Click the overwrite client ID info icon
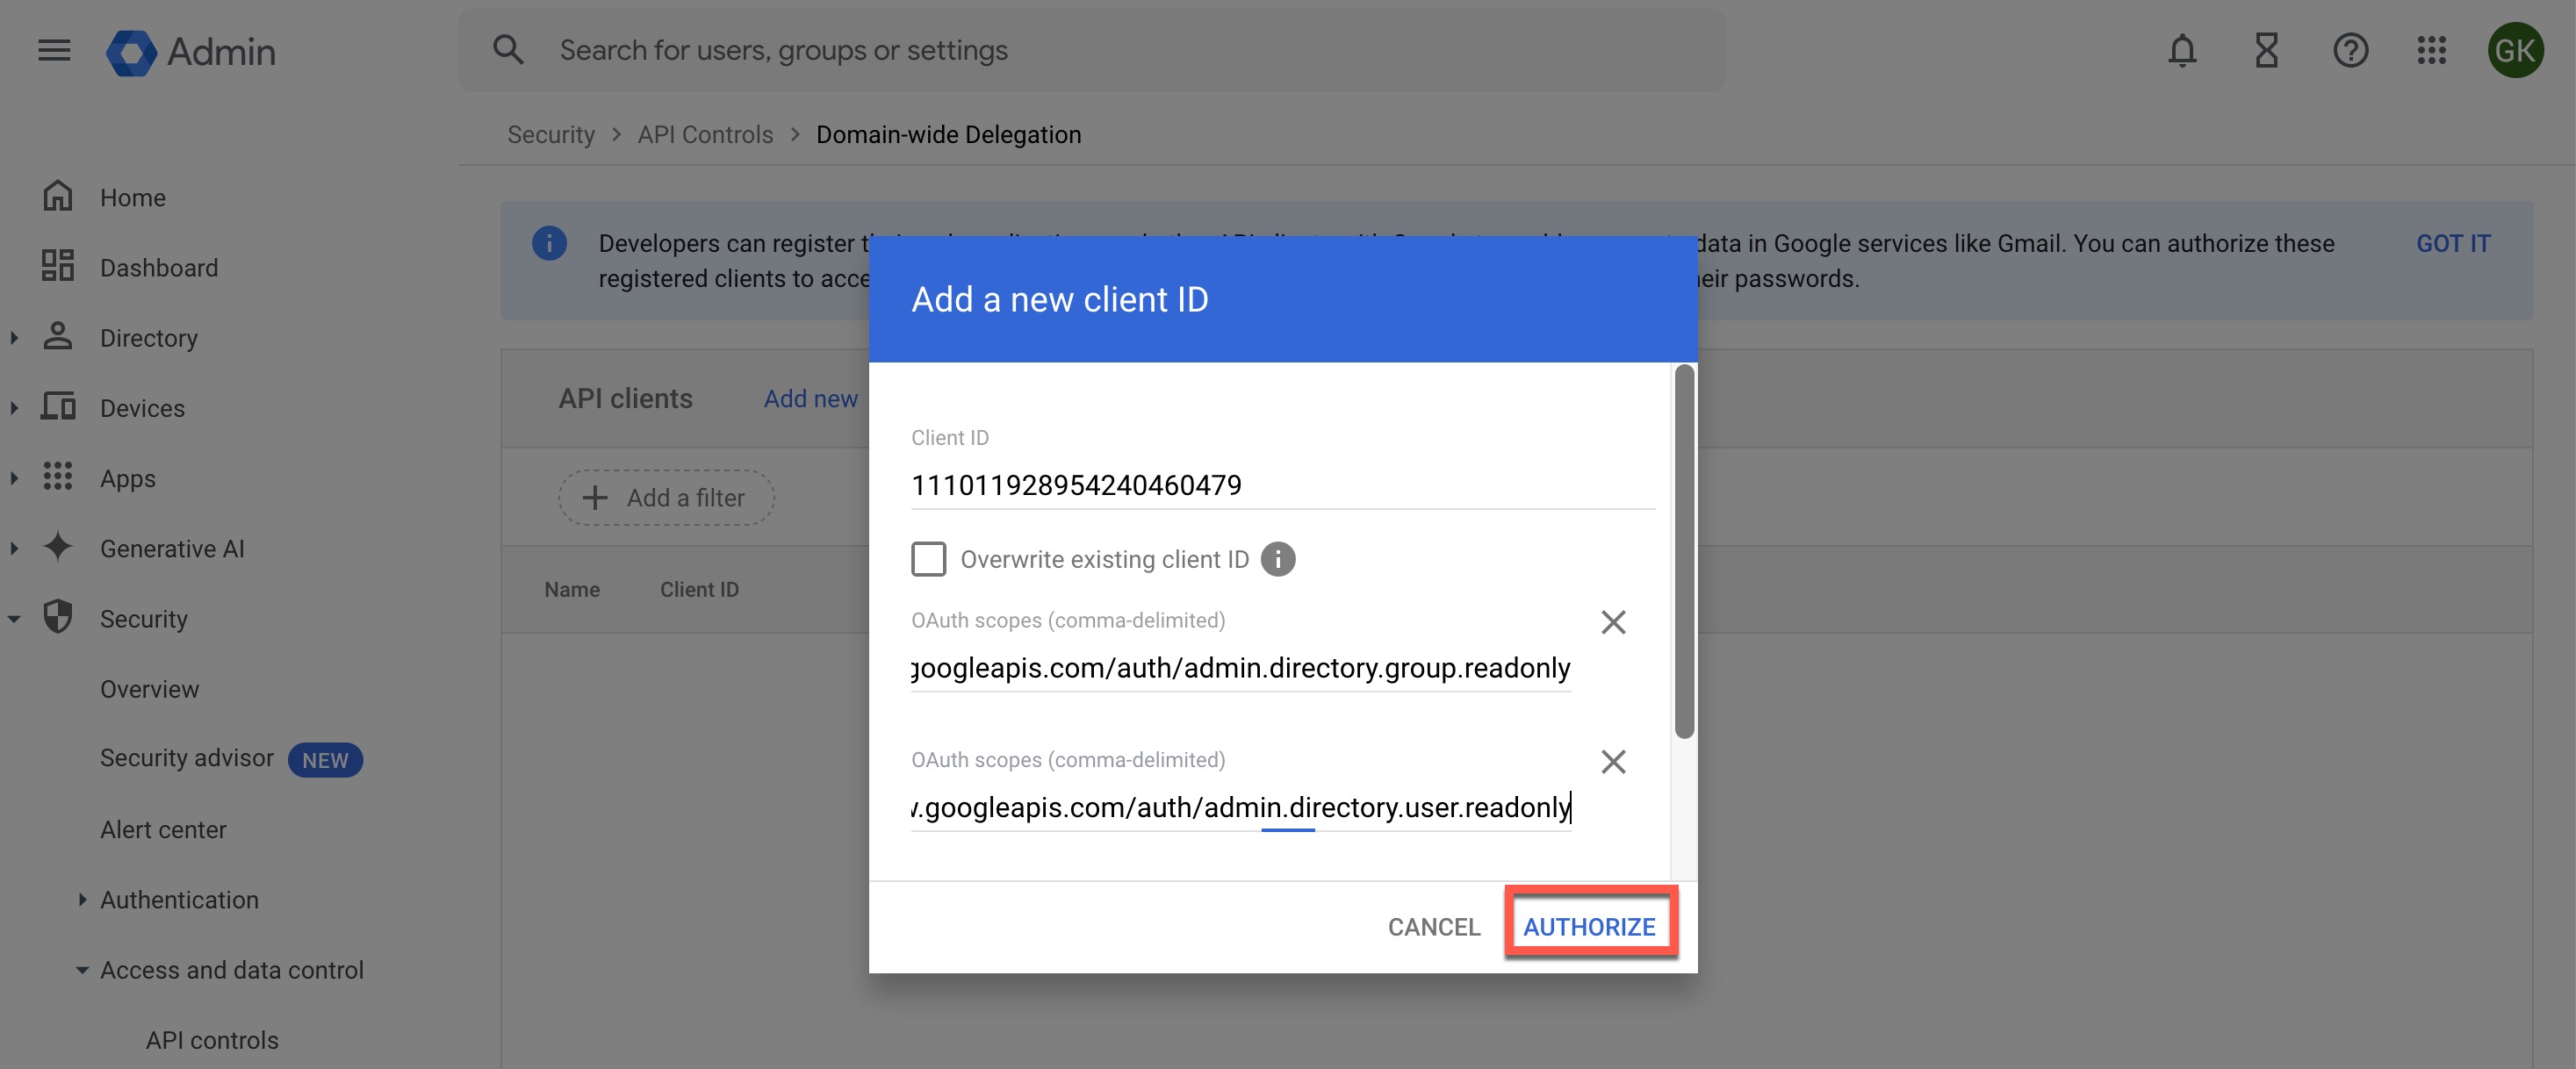 tap(1277, 559)
